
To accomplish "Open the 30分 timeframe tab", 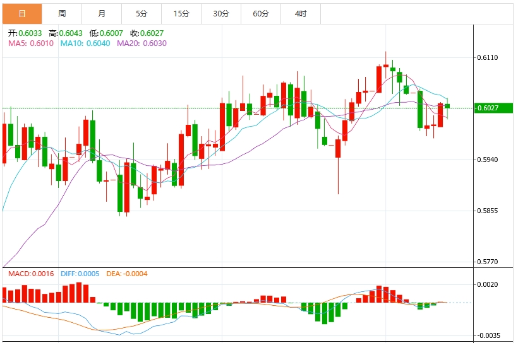I will (x=221, y=14).
